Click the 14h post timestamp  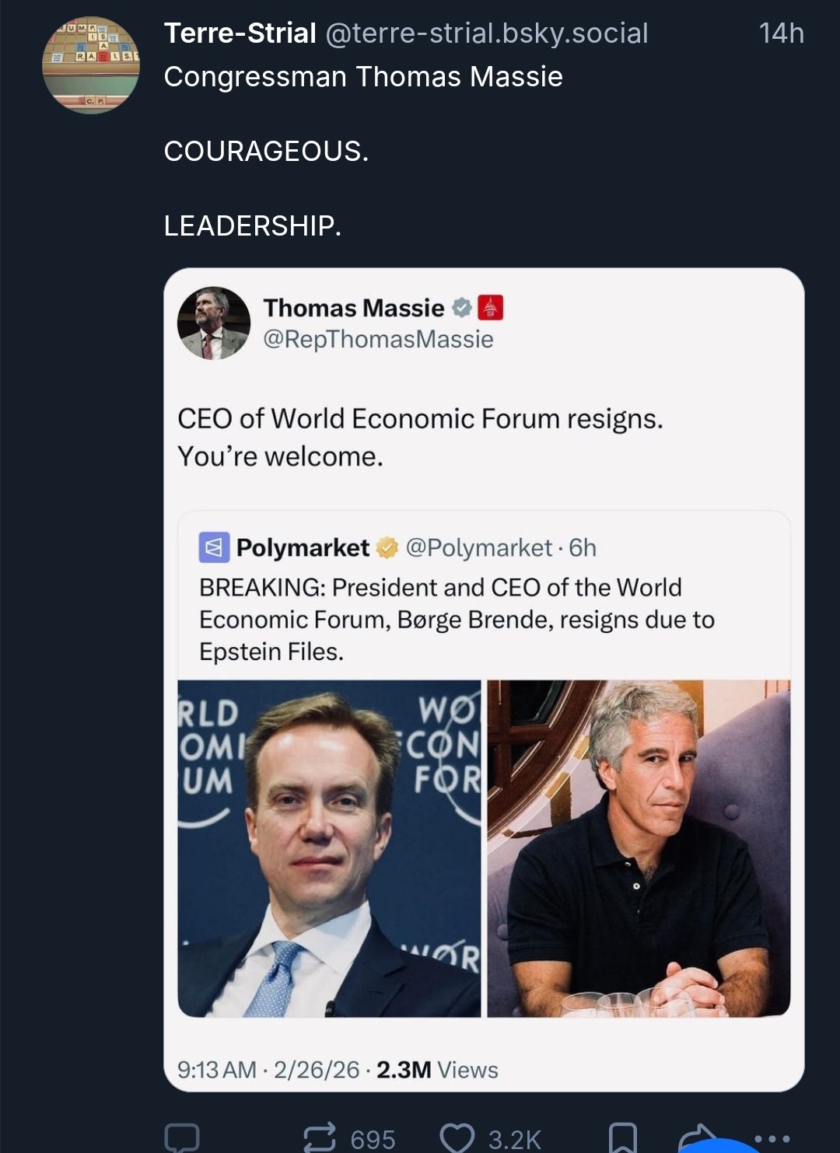[781, 33]
